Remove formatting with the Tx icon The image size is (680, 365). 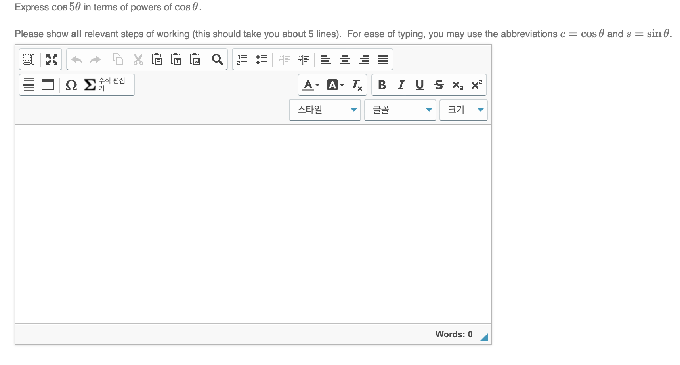[x=357, y=85]
